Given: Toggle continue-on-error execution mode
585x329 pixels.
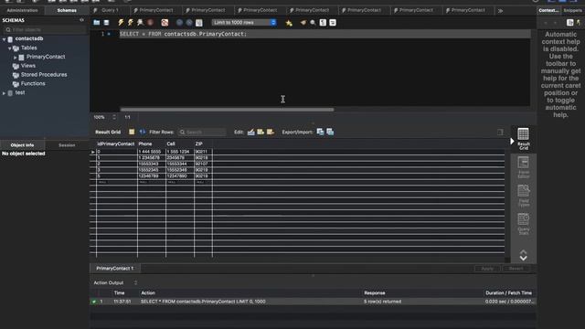Looking at the screenshot, I should pyautogui.click(x=165, y=23).
